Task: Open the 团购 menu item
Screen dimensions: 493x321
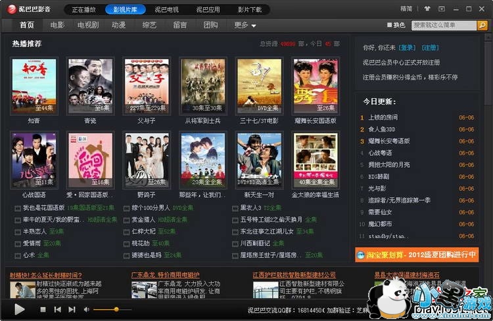Action: [210, 25]
